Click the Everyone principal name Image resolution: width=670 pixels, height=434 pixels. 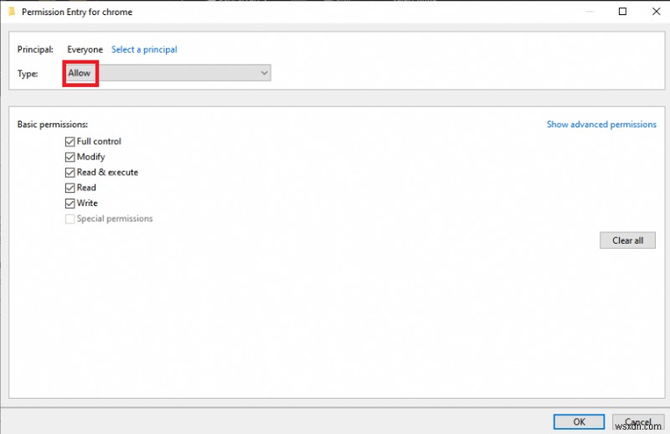point(85,49)
